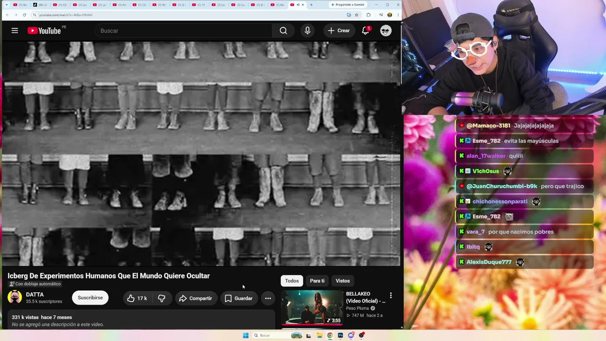Click the '331 k vistas hace 7 meses' text
Image resolution: width=606 pixels, height=341 pixels.
[x=42, y=317]
